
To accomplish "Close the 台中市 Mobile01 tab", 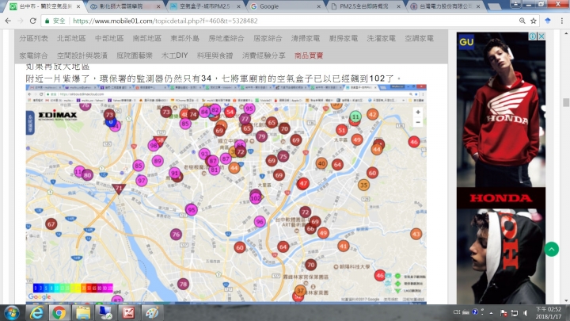I will pyautogui.click(x=78, y=6).
